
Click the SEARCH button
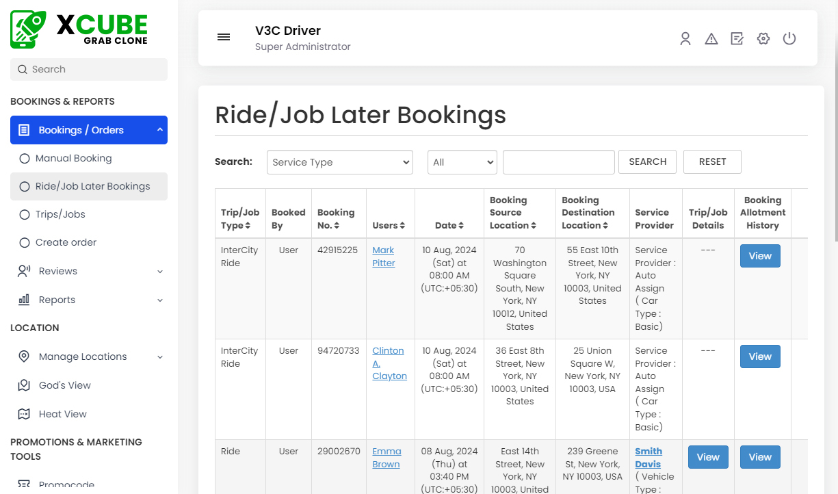pyautogui.click(x=647, y=161)
